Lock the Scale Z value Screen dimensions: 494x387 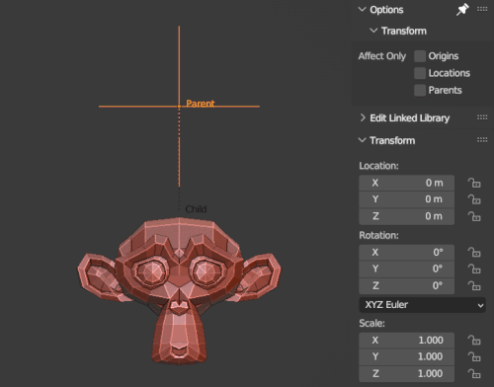[474, 373]
